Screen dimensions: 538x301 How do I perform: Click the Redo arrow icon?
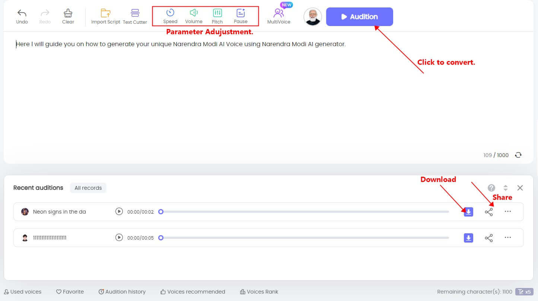click(x=45, y=13)
